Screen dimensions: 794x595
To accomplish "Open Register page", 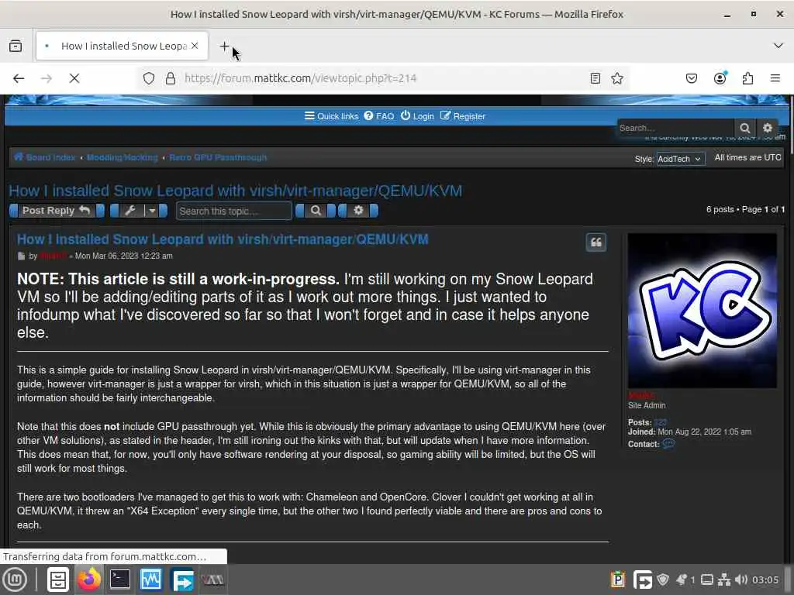I will click(x=462, y=116).
